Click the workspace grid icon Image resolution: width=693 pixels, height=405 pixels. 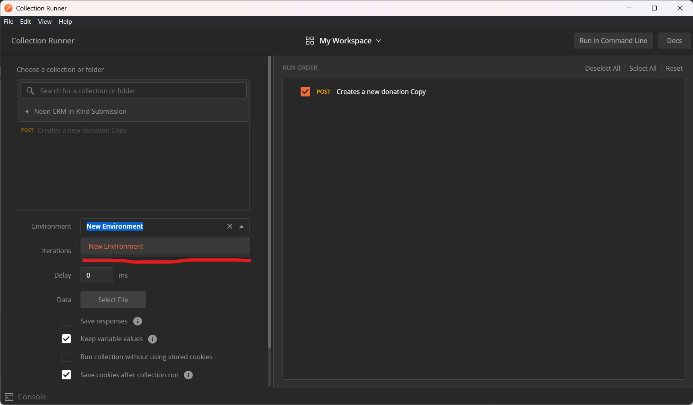(x=310, y=41)
